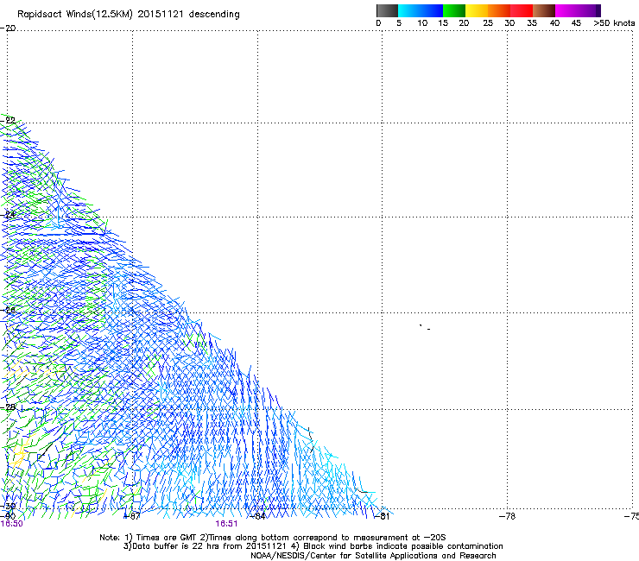The height and width of the screenshot is (561, 639).
Task: Click the longitude label '-87'
Action: (x=131, y=516)
